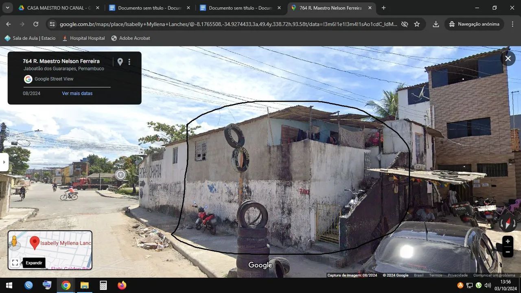Click the Google Maps URL address bar

228,24
